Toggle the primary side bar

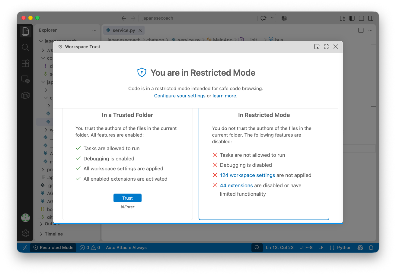pyautogui.click(x=352, y=18)
